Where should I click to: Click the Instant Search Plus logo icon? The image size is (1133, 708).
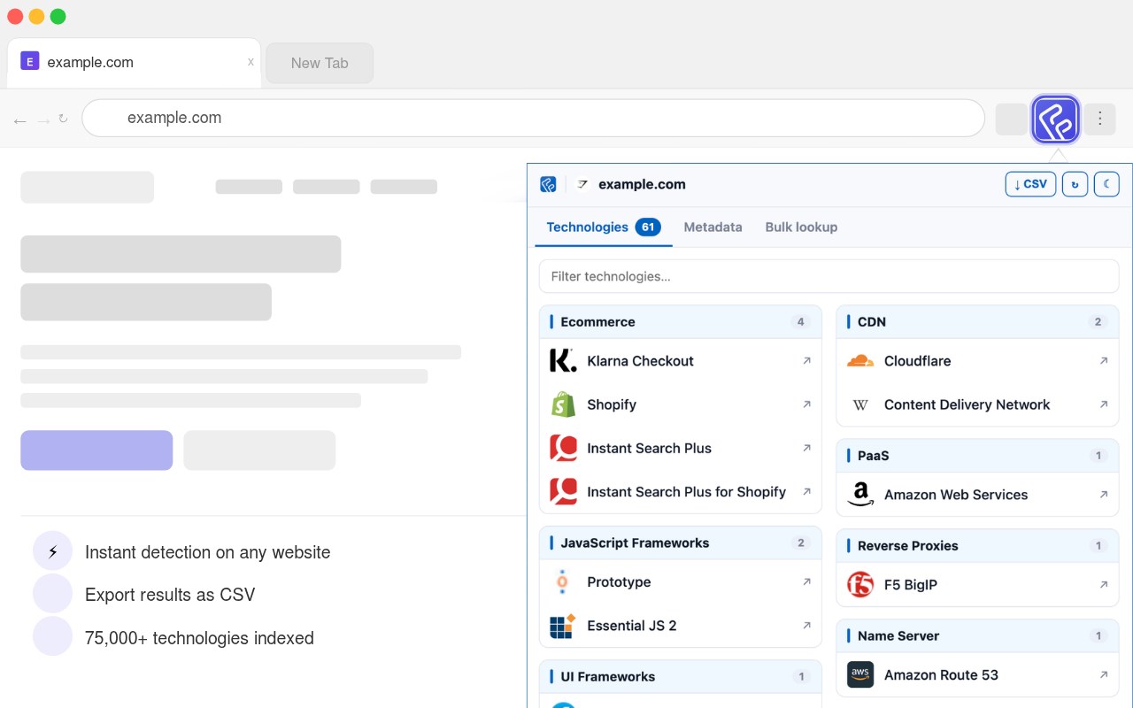[x=563, y=448]
